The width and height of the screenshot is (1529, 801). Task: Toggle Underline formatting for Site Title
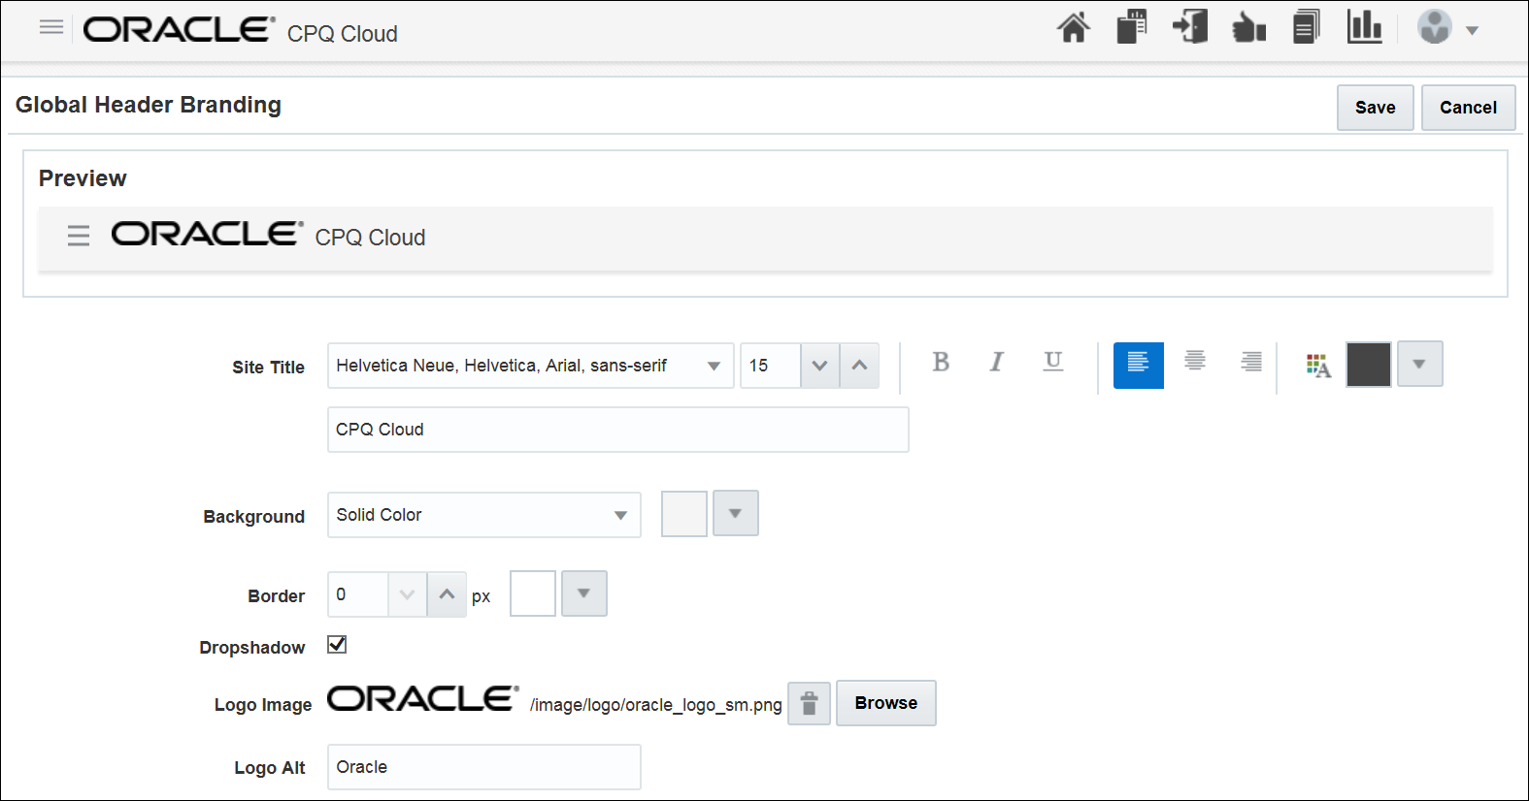tap(1053, 362)
